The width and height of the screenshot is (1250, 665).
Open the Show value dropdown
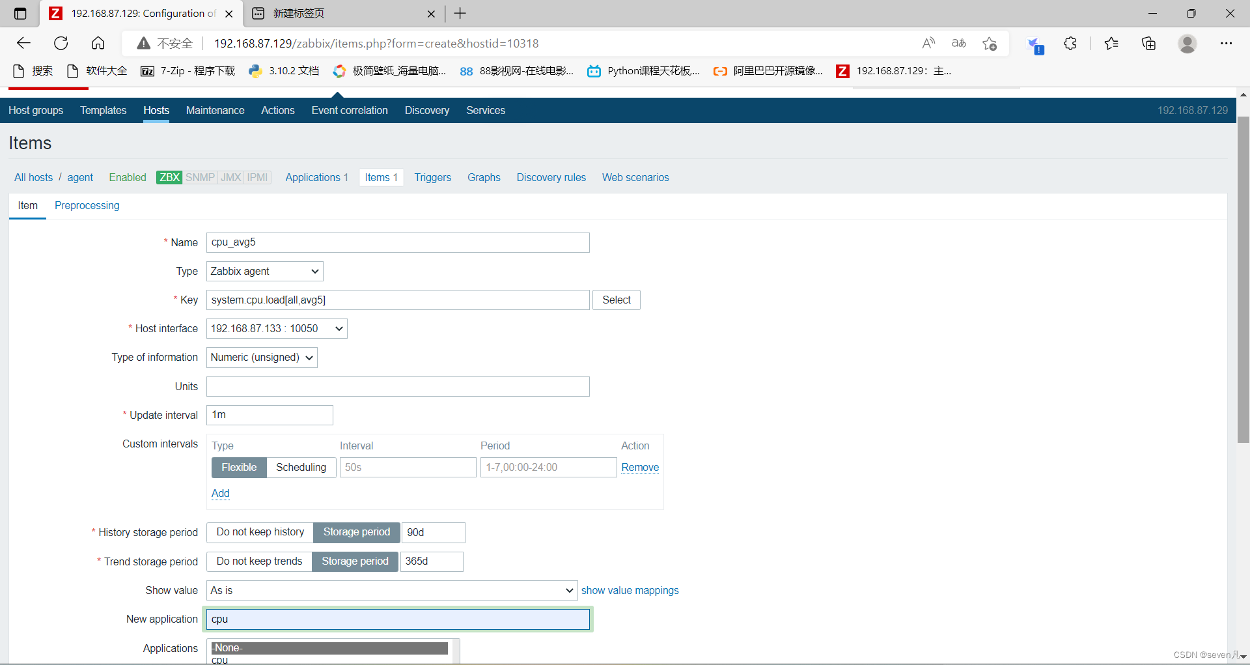pyautogui.click(x=392, y=591)
